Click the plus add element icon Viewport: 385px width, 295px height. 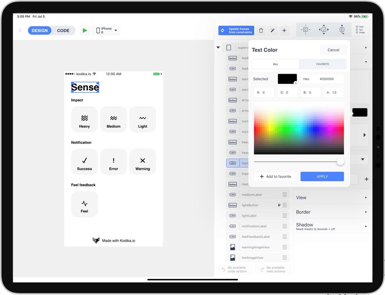click(284, 30)
